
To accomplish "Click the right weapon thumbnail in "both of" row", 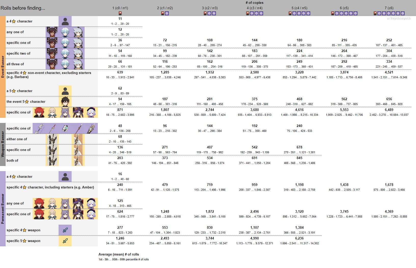I will pos(78,160).
